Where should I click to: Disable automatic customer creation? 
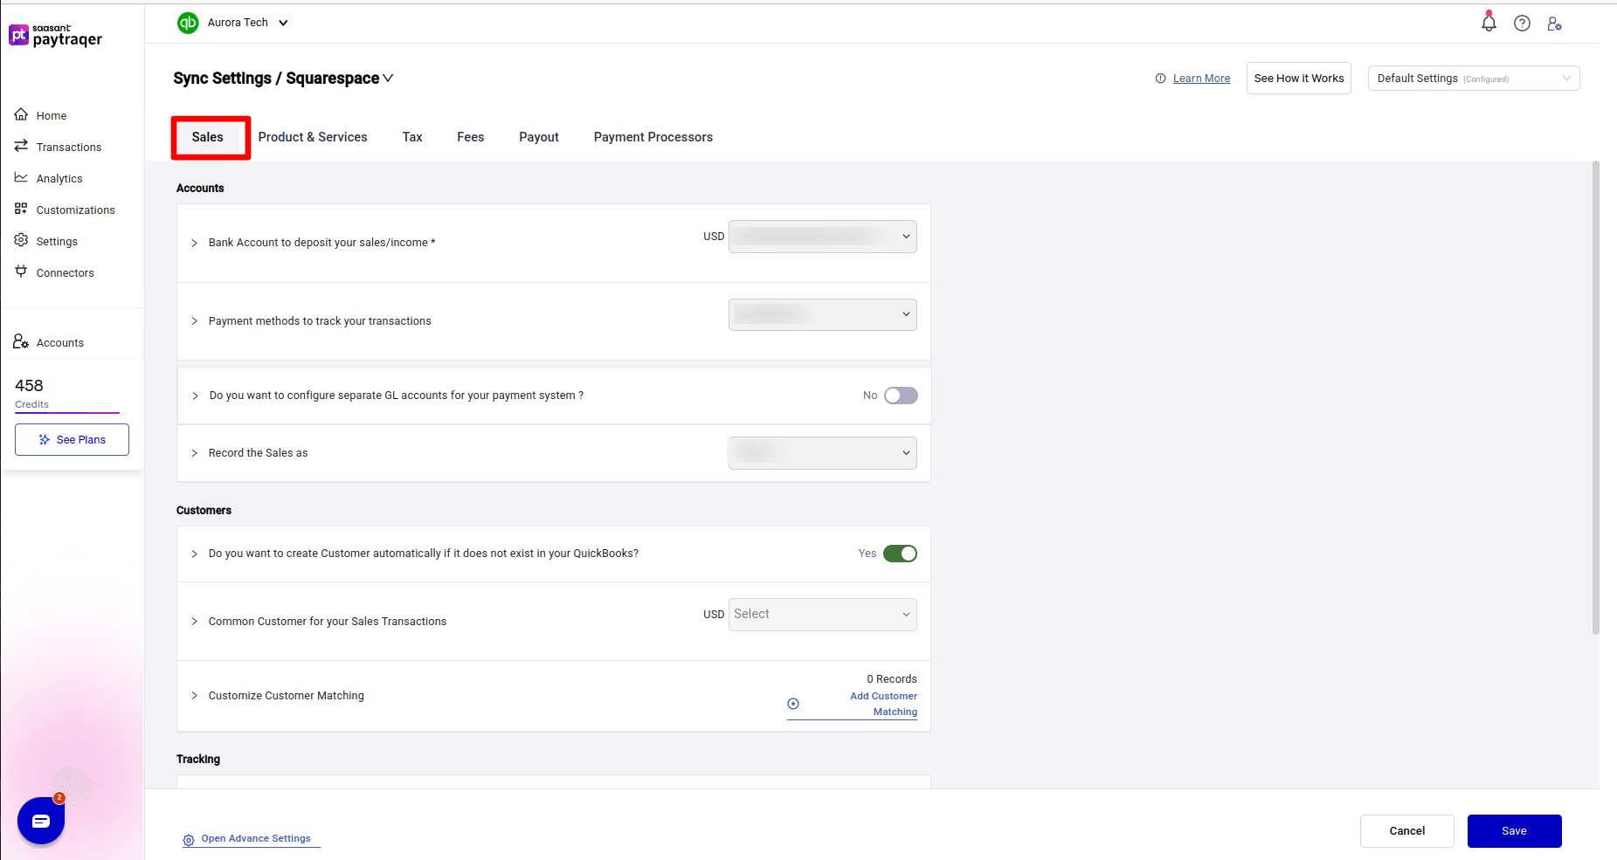pyautogui.click(x=901, y=554)
